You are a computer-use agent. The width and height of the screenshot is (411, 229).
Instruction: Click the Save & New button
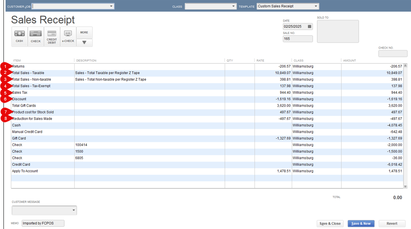tap(361, 223)
